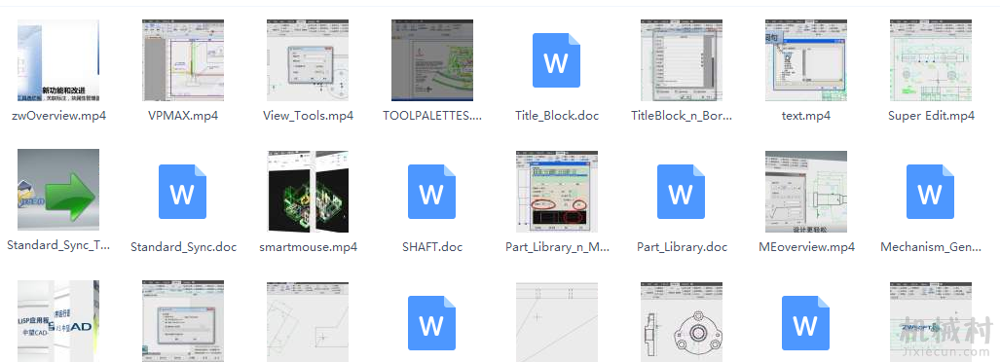Click the TOOLPALETTES video thumbnail

tap(432, 60)
